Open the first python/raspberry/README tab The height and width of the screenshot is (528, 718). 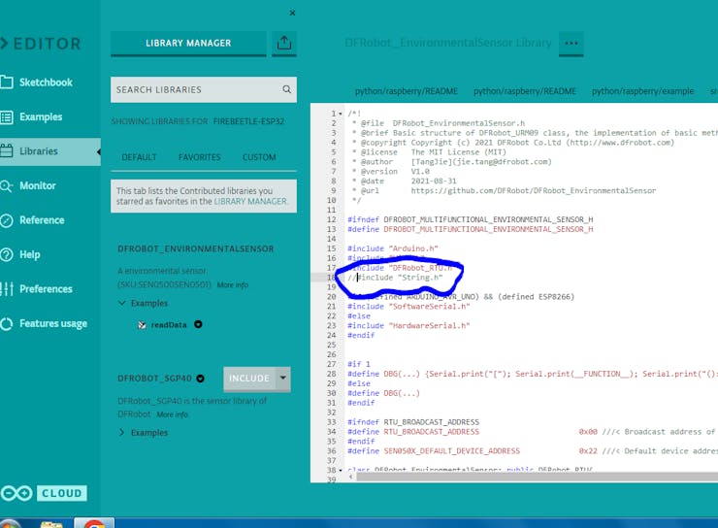pyautogui.click(x=407, y=91)
